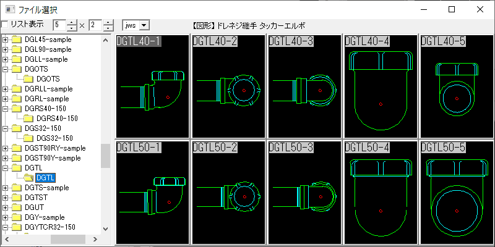Screen dimensions: 495x247
Task: Decrease the column count spinner down arrow
Action: (x=72, y=28)
